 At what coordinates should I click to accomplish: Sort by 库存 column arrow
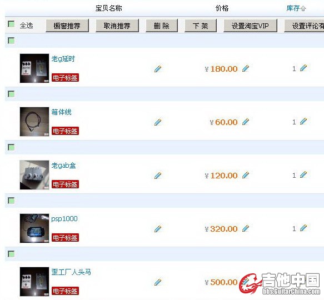point(303,9)
